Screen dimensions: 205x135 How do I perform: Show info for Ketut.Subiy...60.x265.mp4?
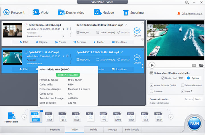coord(26,25)
